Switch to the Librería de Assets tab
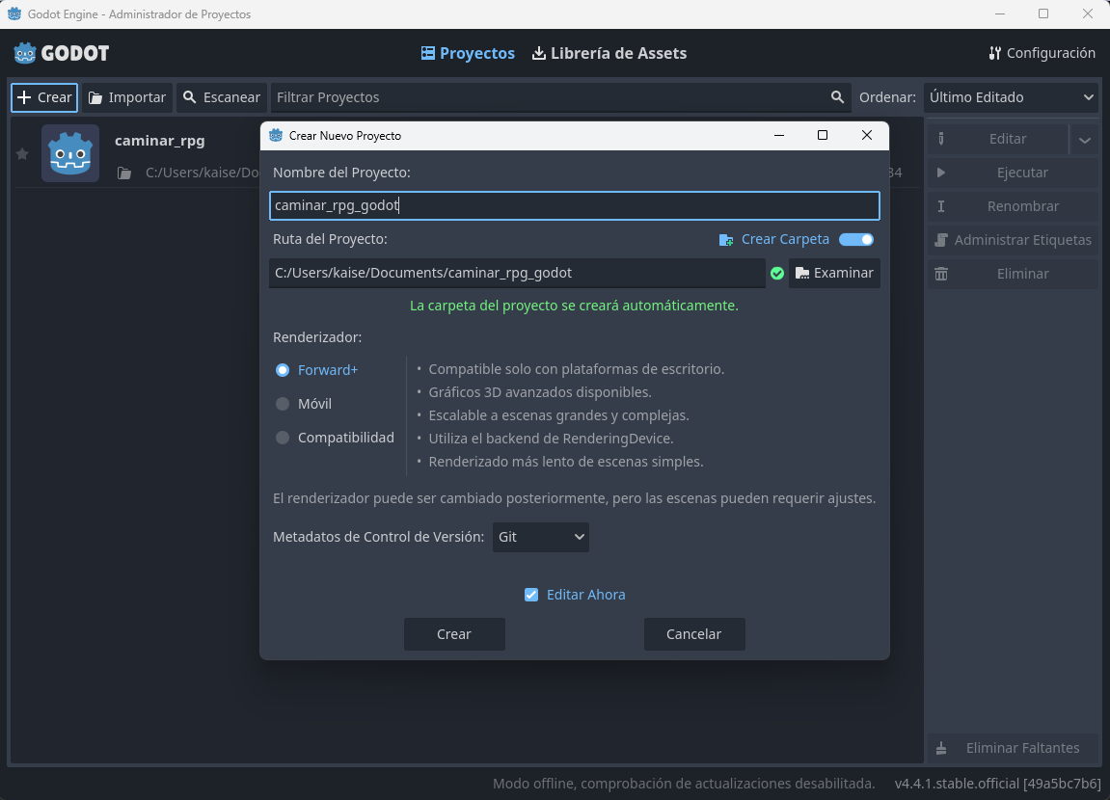 (x=609, y=53)
